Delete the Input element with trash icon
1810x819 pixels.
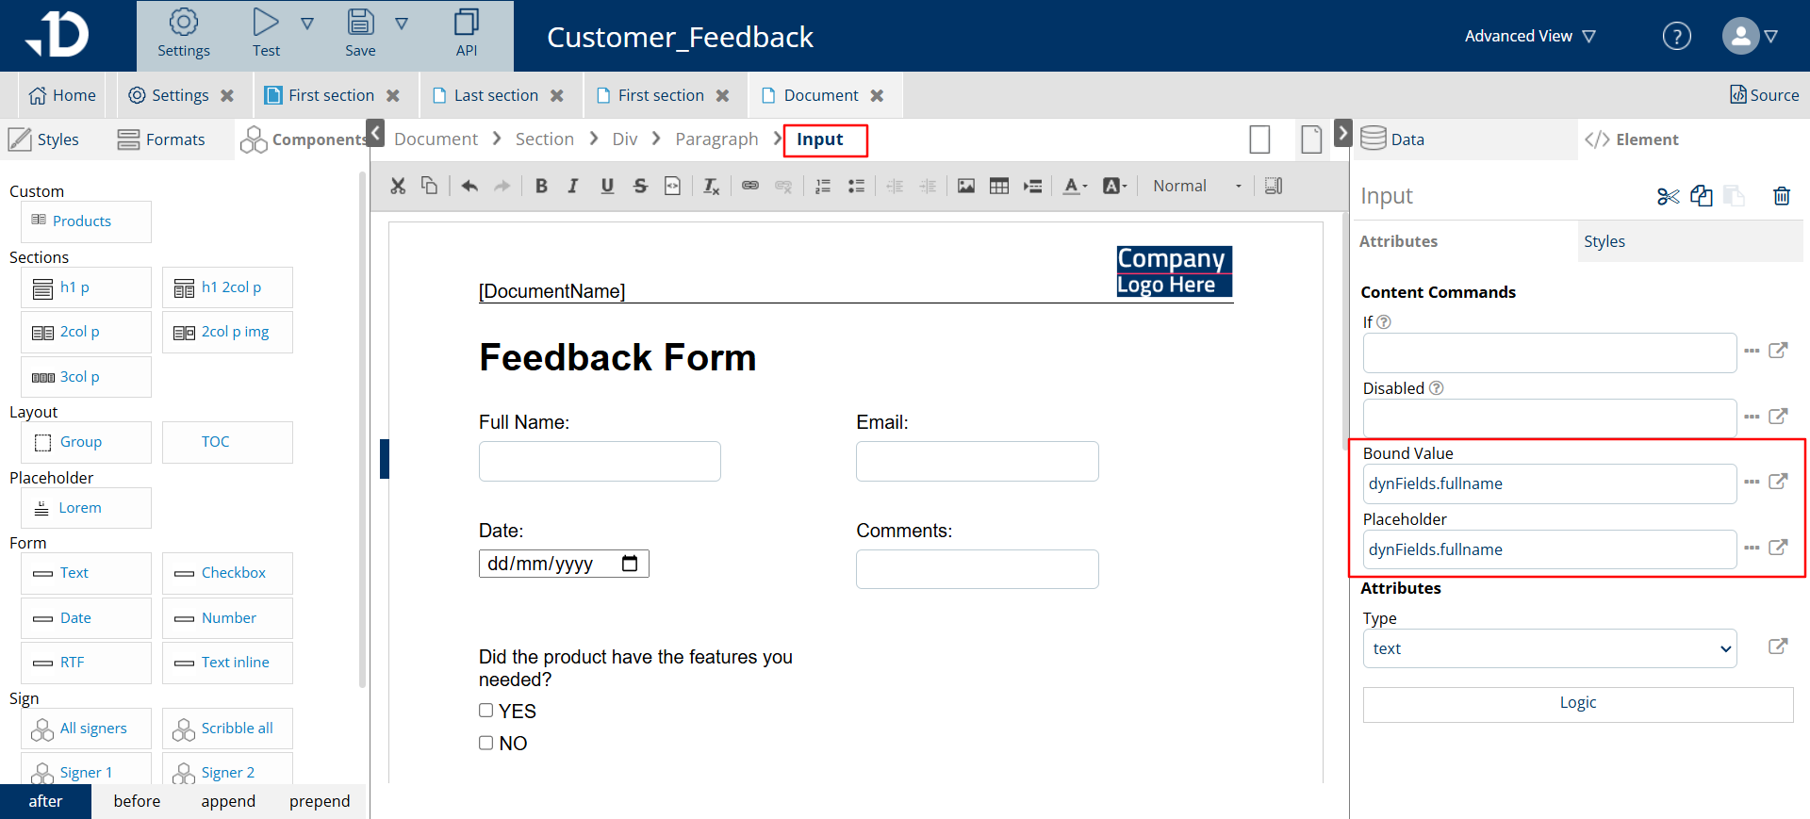coord(1781,196)
